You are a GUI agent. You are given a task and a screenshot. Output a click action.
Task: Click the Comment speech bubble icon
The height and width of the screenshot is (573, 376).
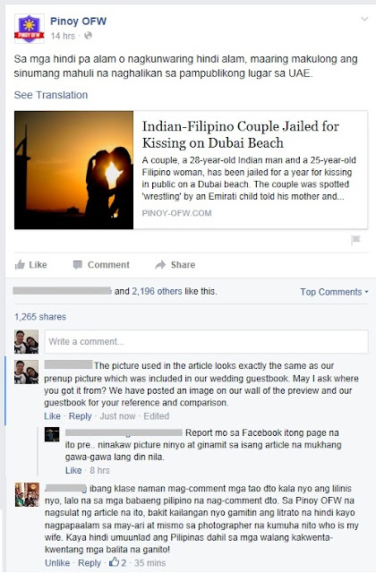coord(78,265)
